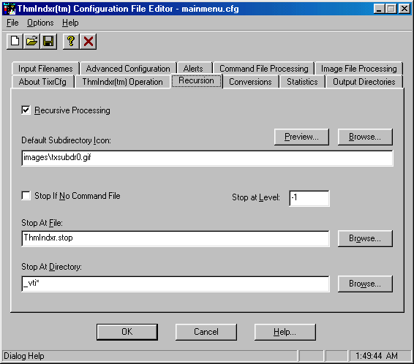Viewport: 414px width, 364px height.
Task: Switch to the Conversions tab
Action: pos(250,82)
